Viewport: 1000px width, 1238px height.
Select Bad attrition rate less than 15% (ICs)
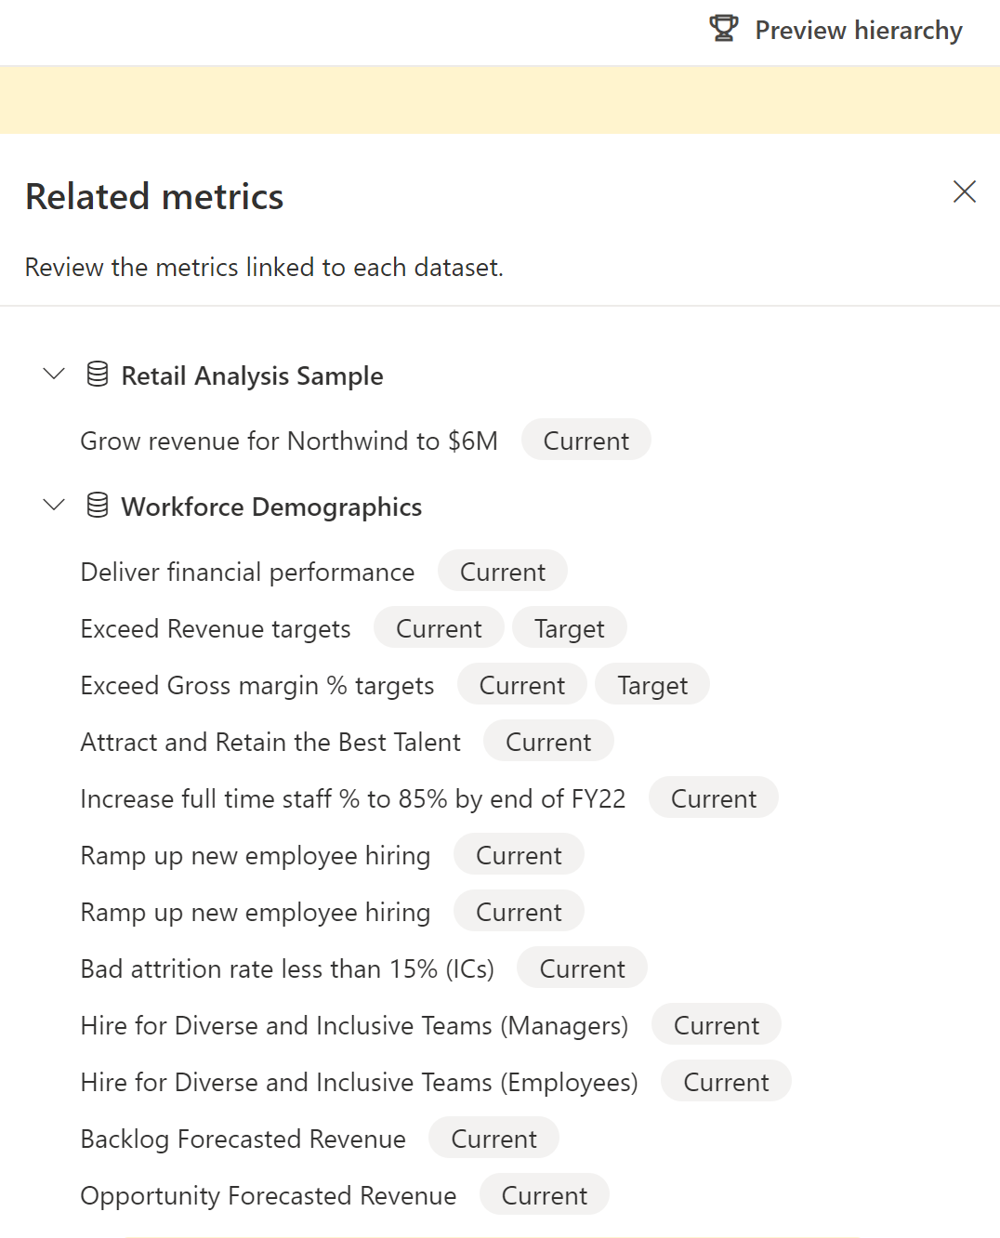click(x=287, y=969)
